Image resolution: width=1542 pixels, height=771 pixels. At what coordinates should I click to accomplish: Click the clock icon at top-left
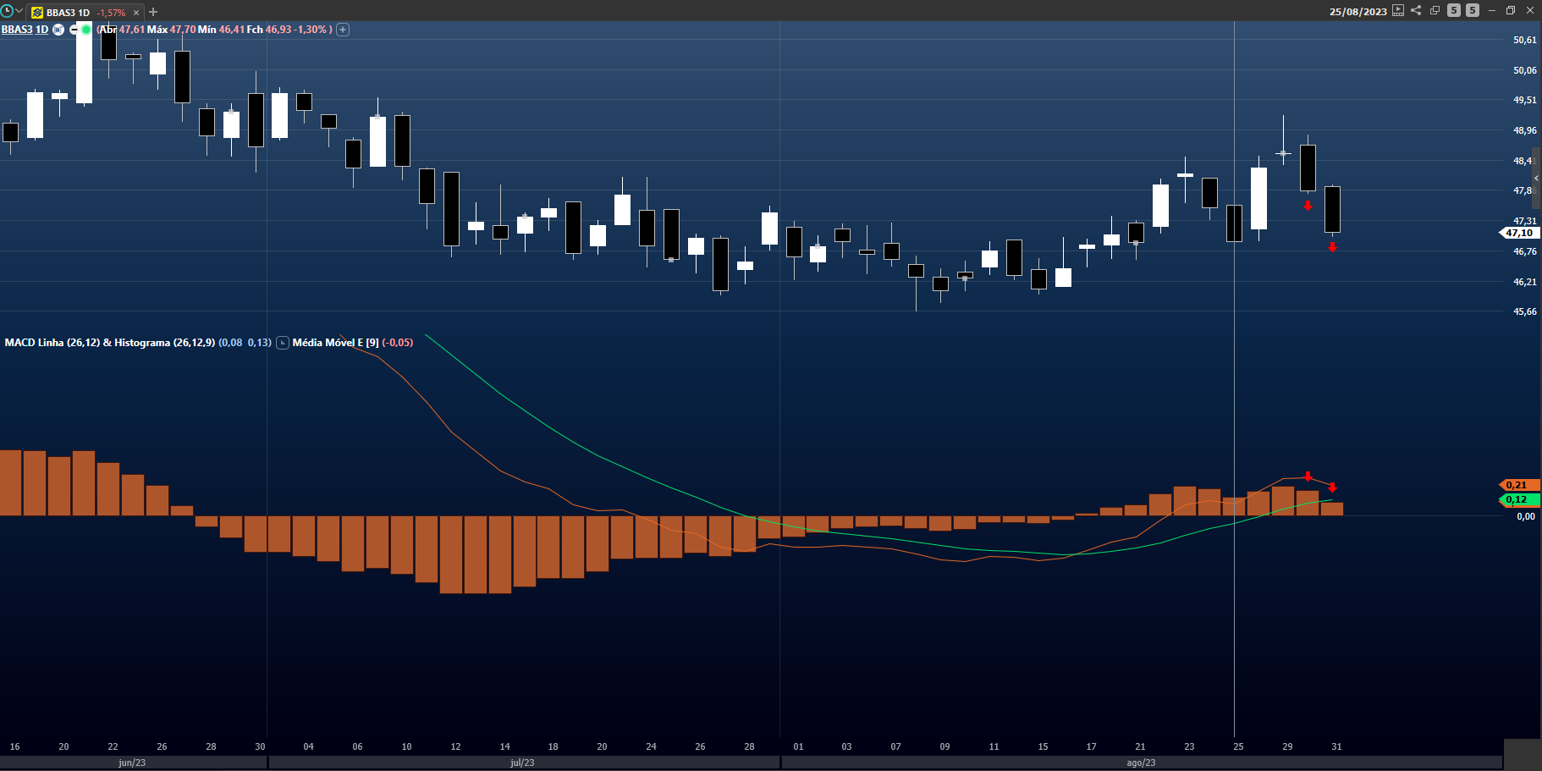[x=7, y=11]
